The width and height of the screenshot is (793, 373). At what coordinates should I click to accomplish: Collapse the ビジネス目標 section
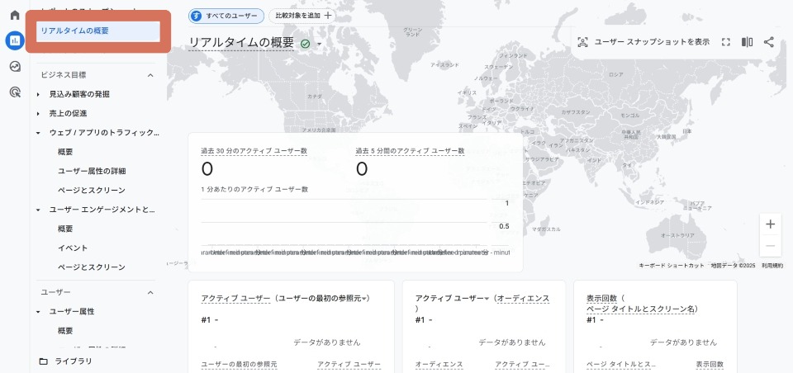tap(150, 75)
